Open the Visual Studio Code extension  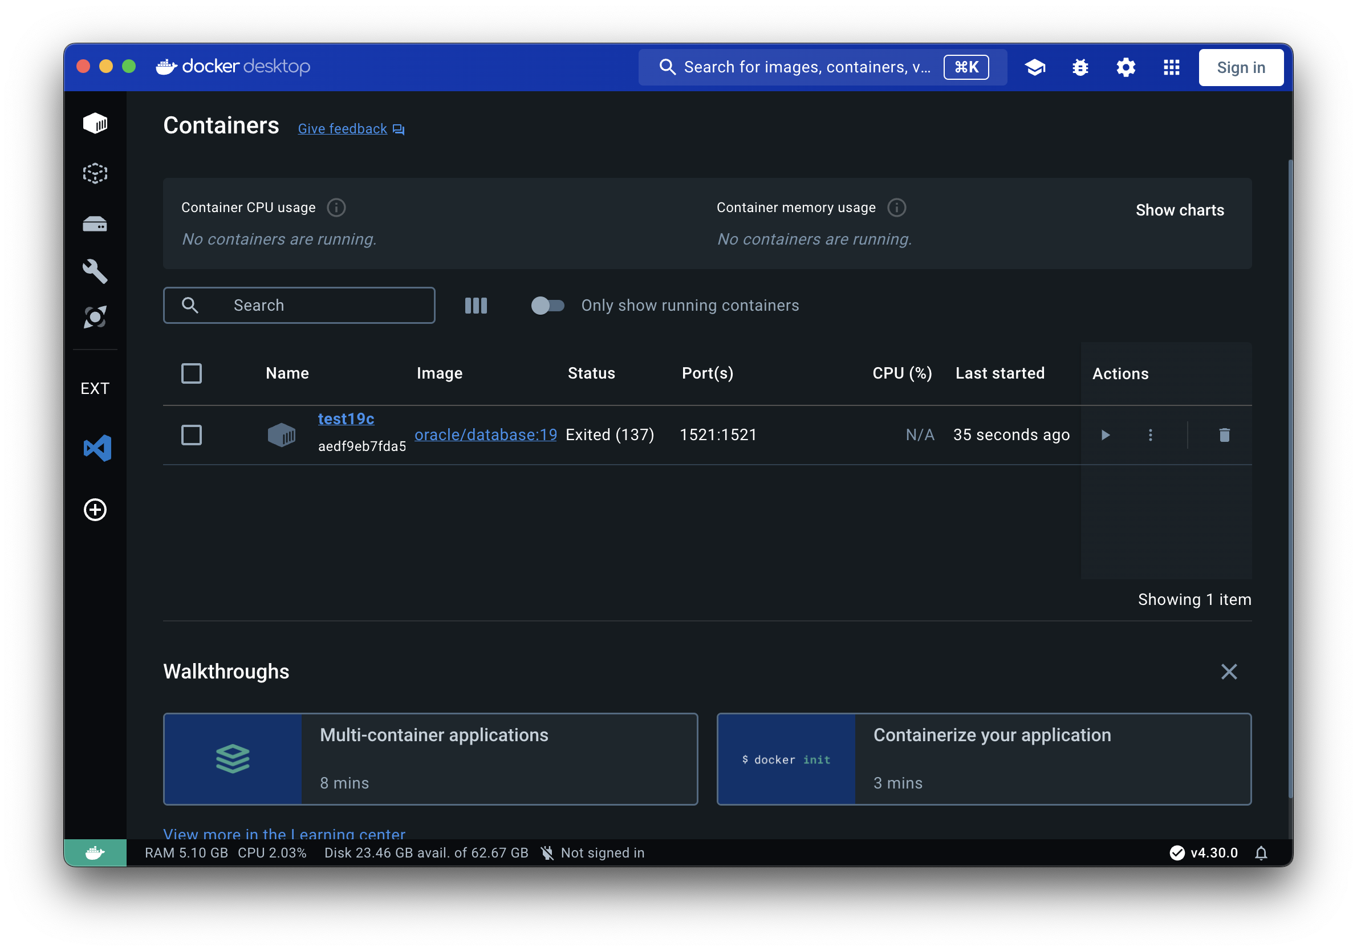[97, 448]
